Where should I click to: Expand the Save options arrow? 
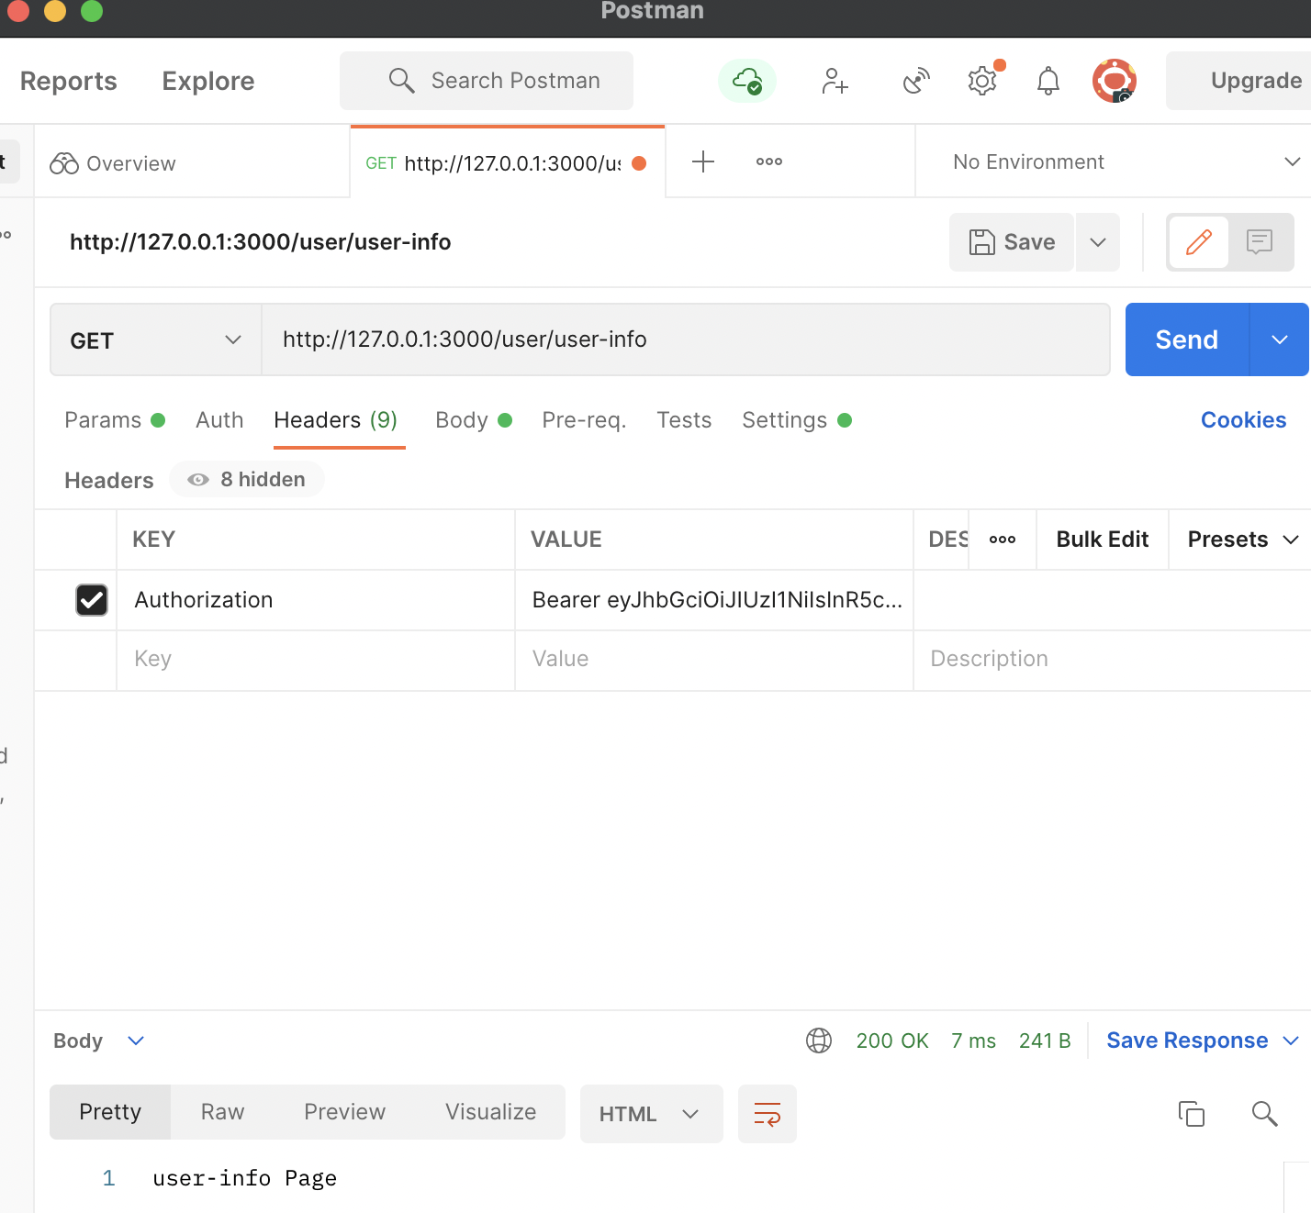(1098, 242)
